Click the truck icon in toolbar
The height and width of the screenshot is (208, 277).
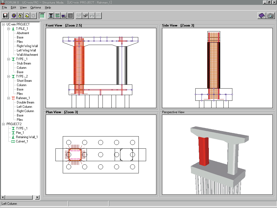coord(64,16)
